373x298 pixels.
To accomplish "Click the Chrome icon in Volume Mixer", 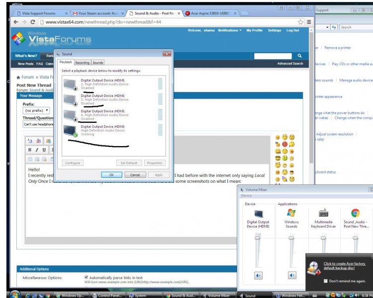I will click(355, 213).
